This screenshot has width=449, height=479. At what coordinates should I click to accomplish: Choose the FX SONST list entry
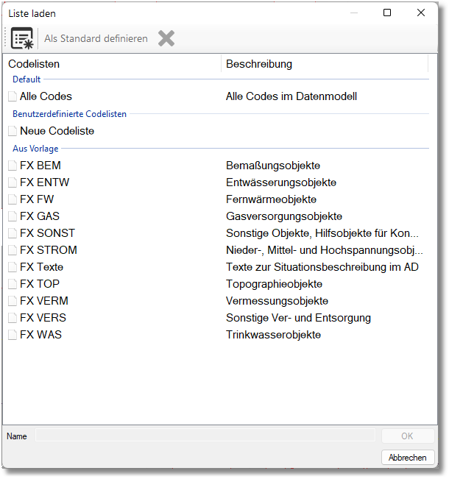(x=47, y=233)
